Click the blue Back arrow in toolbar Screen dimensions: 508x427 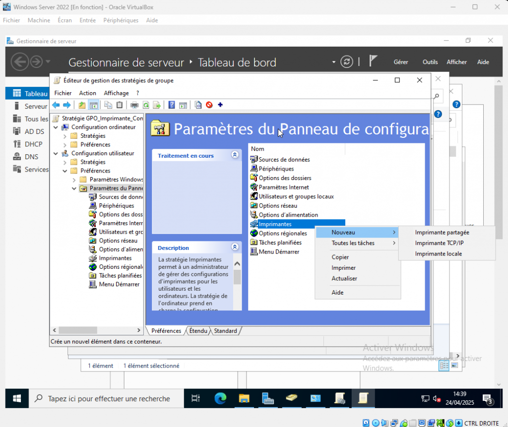tap(56, 105)
